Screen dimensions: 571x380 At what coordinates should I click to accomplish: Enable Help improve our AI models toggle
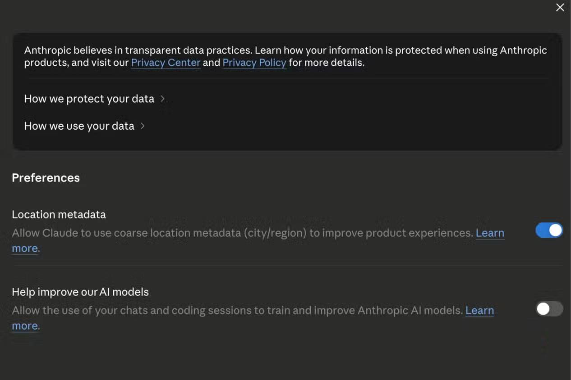(x=549, y=308)
